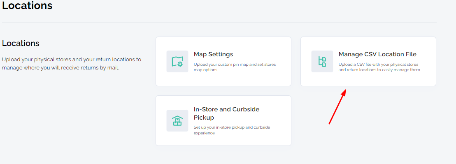The height and width of the screenshot is (164, 456).
Task: Open the Map Settings title link
Action: [213, 54]
